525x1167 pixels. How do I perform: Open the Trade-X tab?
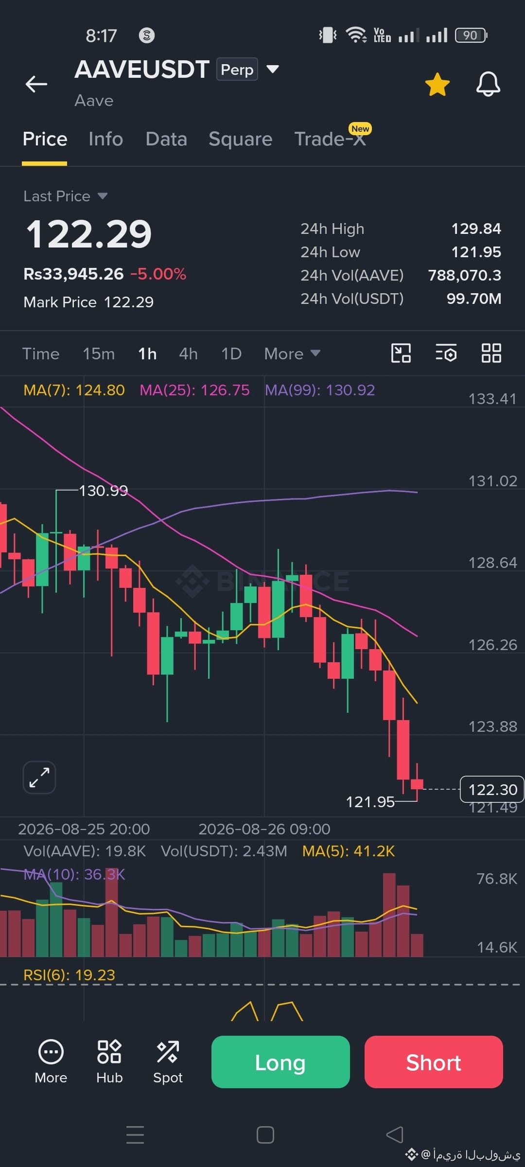[330, 139]
